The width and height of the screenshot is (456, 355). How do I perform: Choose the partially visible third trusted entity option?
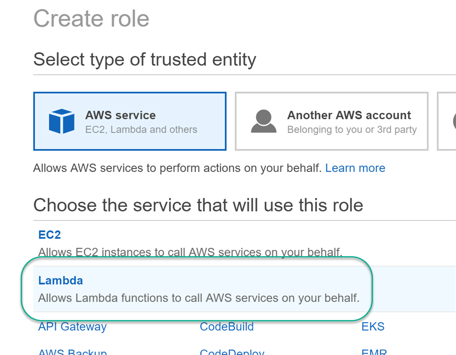pyautogui.click(x=447, y=121)
